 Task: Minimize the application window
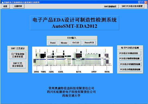(140, 2)
